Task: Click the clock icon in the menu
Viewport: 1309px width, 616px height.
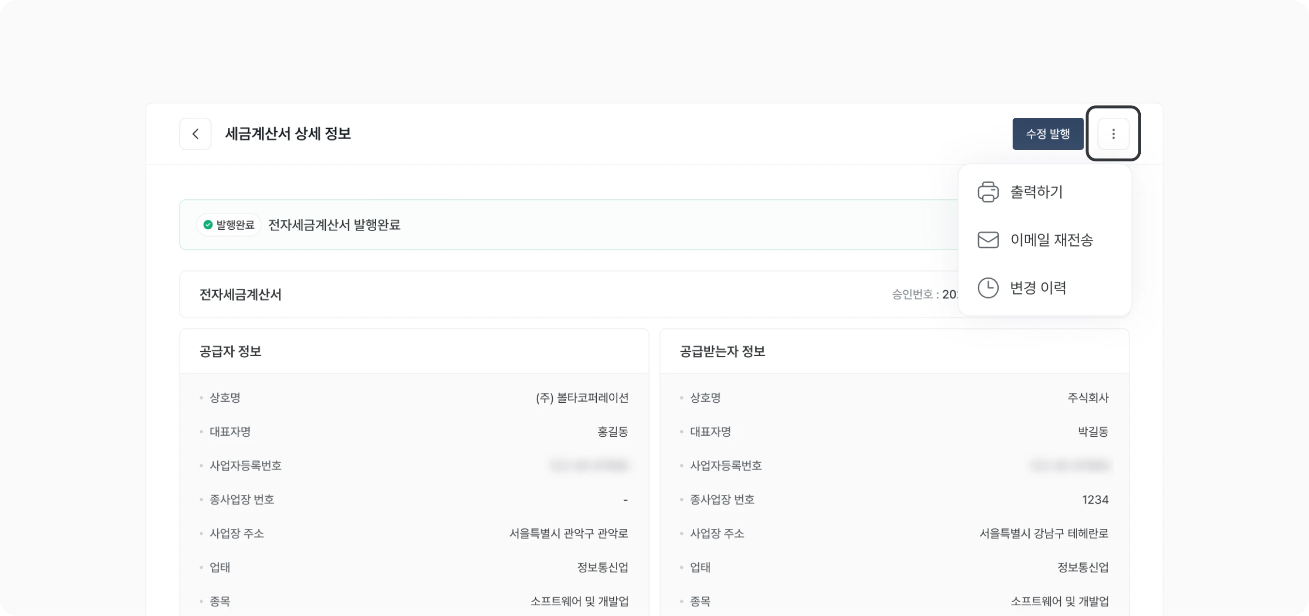Action: pyautogui.click(x=988, y=288)
